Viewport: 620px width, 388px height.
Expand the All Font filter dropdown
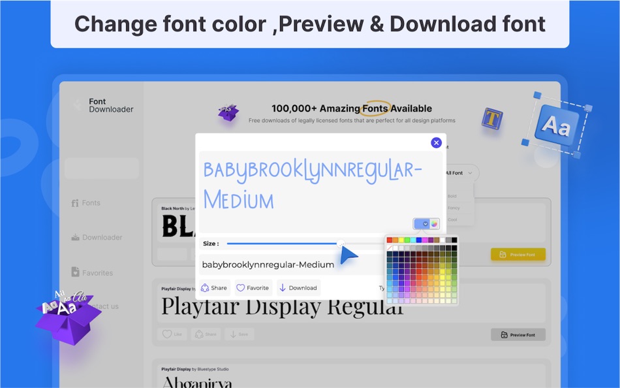[x=459, y=173]
